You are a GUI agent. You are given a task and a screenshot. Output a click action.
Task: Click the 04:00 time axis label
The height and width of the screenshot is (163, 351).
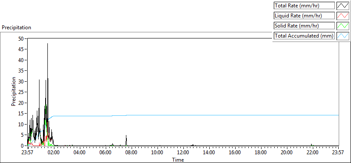tap(80, 153)
